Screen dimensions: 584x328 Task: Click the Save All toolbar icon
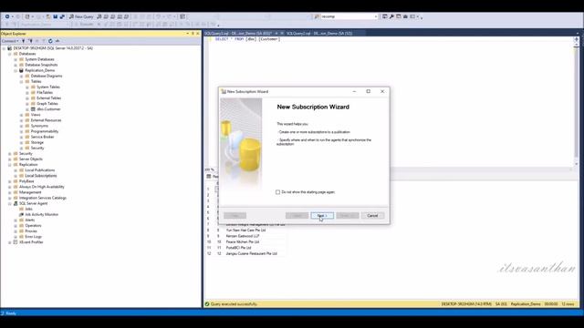(x=62, y=16)
